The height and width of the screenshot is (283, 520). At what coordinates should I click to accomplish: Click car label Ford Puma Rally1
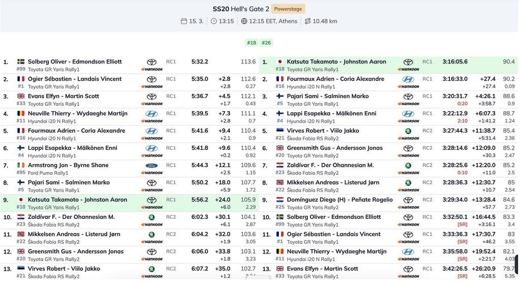(x=48, y=172)
